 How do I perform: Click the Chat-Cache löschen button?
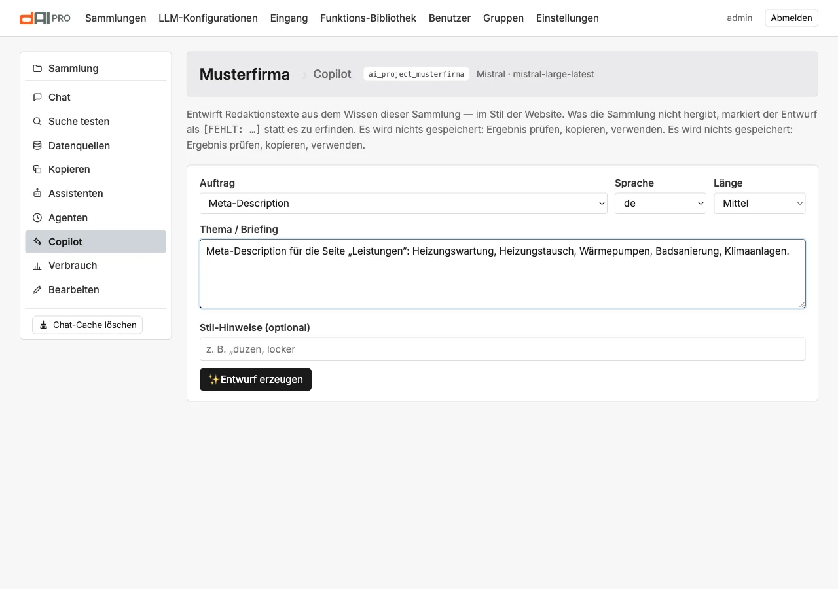click(x=87, y=325)
